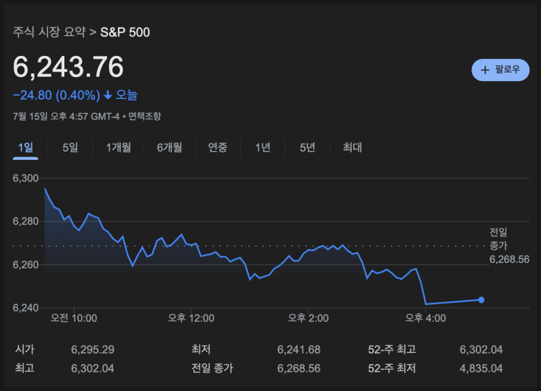The width and height of the screenshot is (541, 391).
Task: Click the 6,280 y-axis label
Action: 26,221
